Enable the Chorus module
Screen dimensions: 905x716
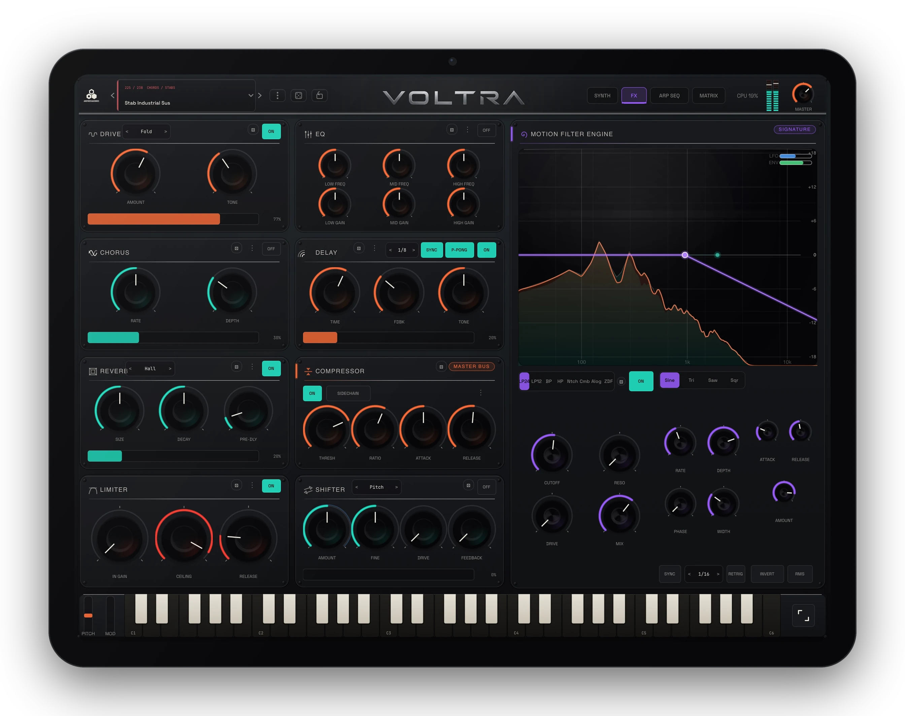(271, 249)
